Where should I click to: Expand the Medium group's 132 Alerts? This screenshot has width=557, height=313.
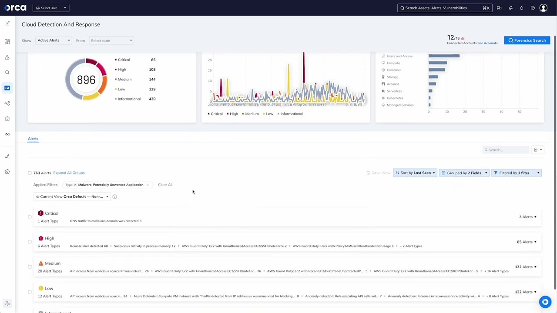tap(526, 267)
